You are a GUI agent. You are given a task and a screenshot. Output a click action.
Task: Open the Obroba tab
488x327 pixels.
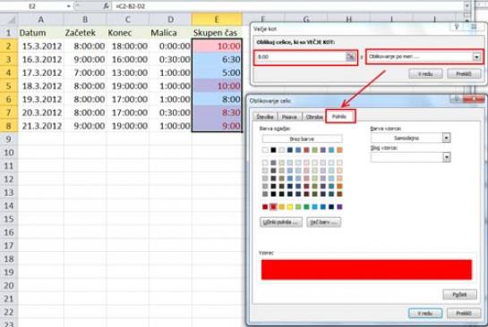[313, 117]
